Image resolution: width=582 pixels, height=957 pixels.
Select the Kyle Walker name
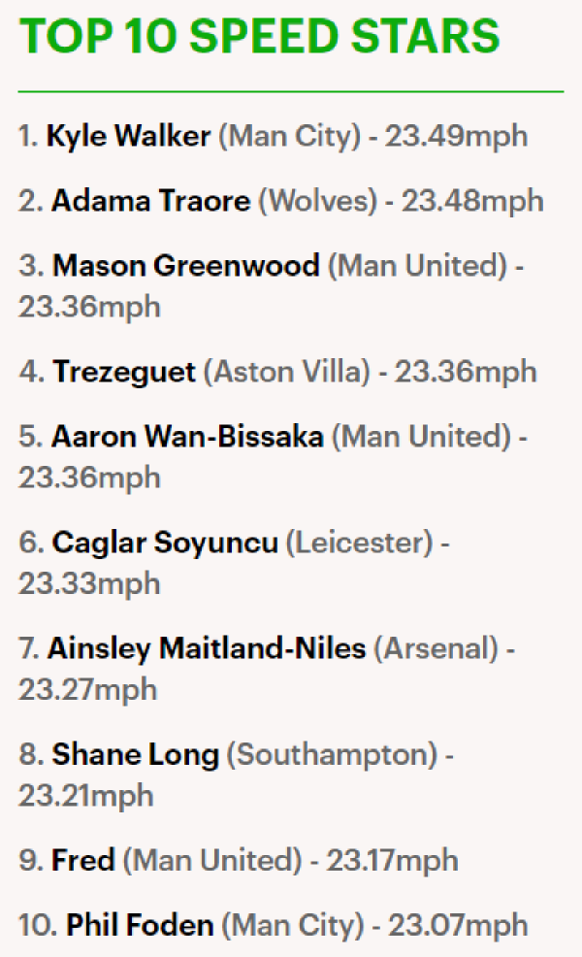coord(128,137)
